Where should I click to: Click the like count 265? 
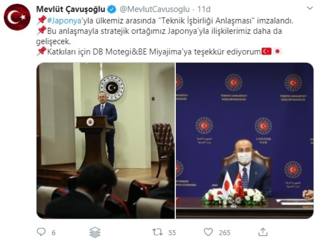225,233
